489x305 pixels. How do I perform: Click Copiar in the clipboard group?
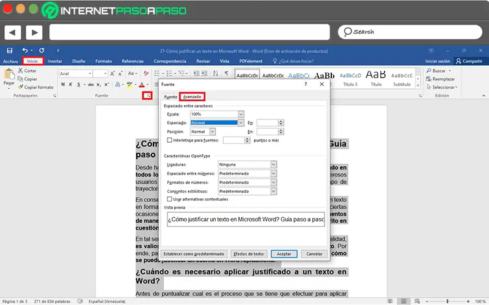pyautogui.click(x=27, y=79)
